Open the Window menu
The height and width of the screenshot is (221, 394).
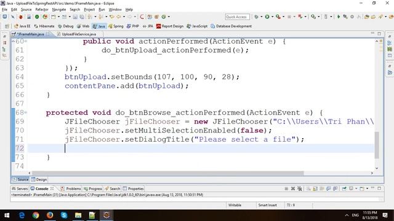pos(115,10)
